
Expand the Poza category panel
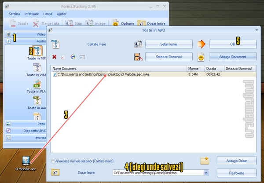pos(25,124)
